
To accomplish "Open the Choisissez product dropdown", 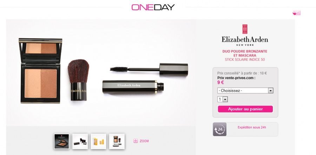I will (x=245, y=90).
